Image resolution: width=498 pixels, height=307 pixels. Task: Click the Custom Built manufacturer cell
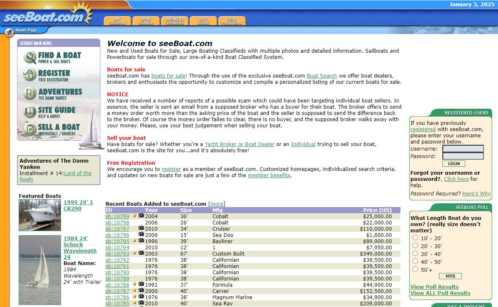(228, 253)
